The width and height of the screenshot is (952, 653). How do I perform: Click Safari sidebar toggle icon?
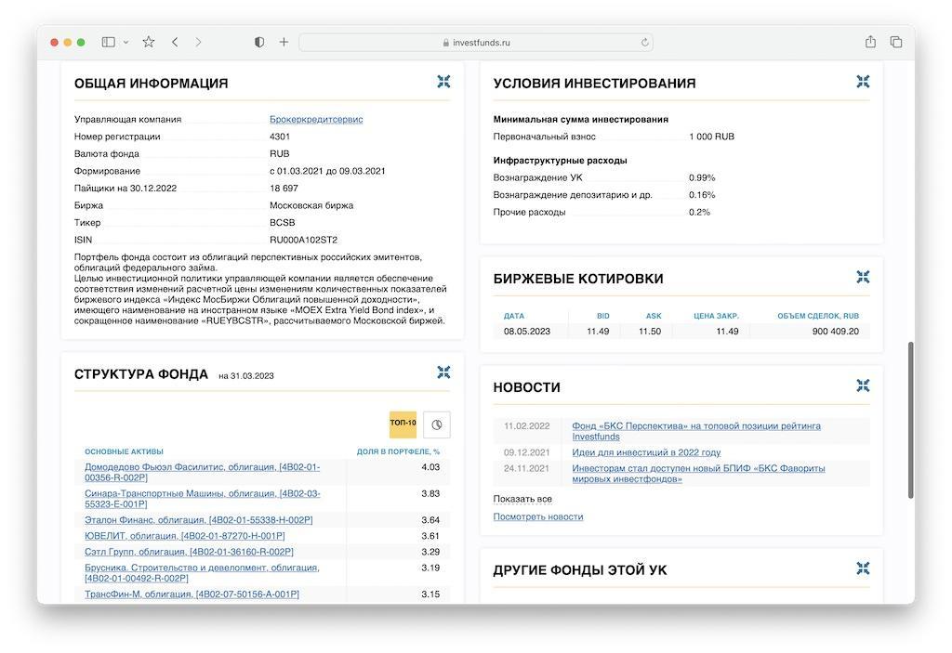(x=109, y=42)
